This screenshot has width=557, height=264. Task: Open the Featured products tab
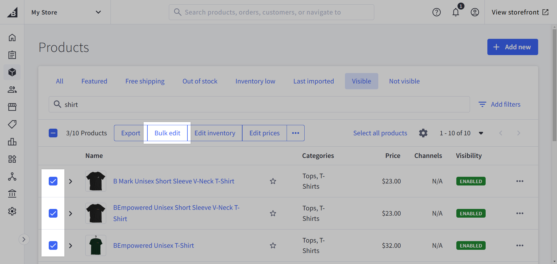[x=94, y=81]
